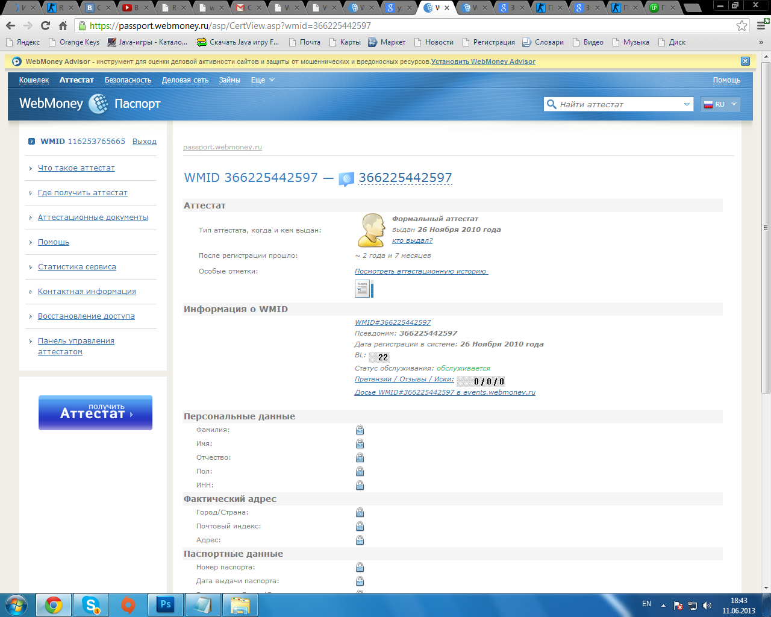This screenshot has width=771, height=617.
Task: Open Skype from the taskbar
Action: (x=91, y=605)
